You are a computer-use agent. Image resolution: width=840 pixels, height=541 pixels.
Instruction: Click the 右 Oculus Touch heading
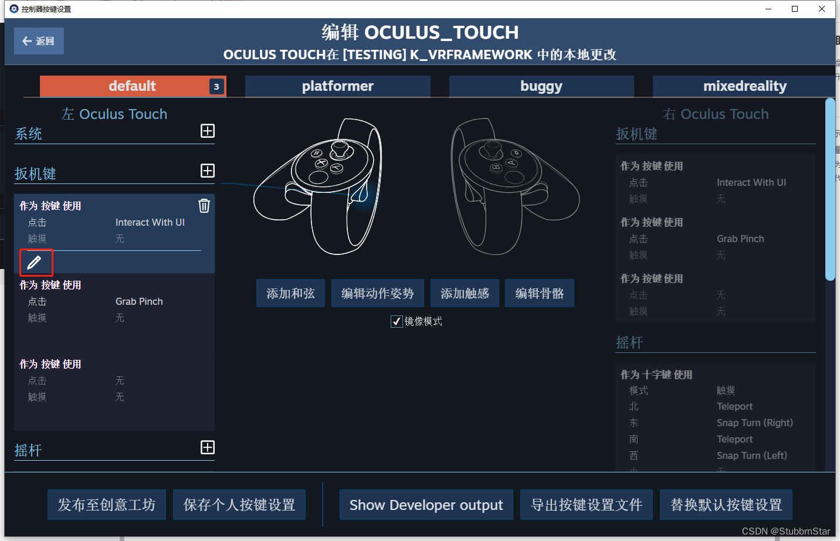pyautogui.click(x=716, y=114)
